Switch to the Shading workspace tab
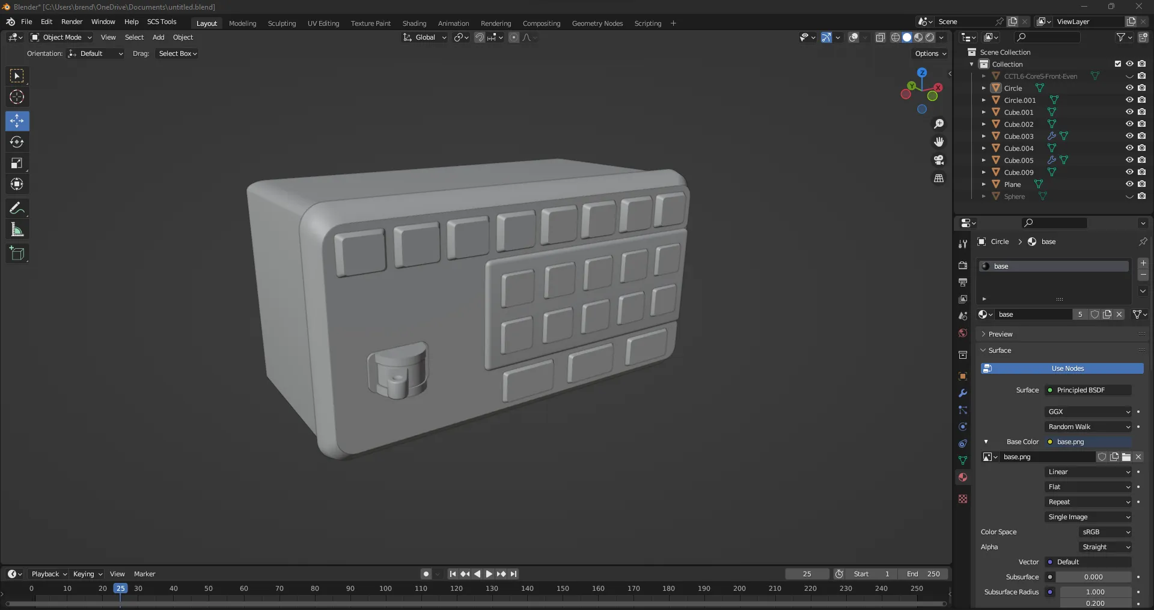Screen dimensions: 1154x610 coord(414,23)
